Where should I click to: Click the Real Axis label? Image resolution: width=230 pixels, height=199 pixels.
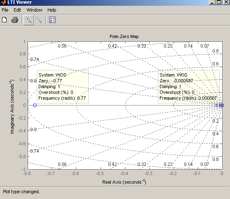(124, 182)
